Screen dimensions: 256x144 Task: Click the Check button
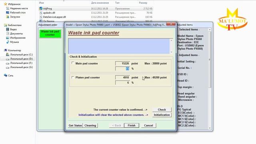162,110
